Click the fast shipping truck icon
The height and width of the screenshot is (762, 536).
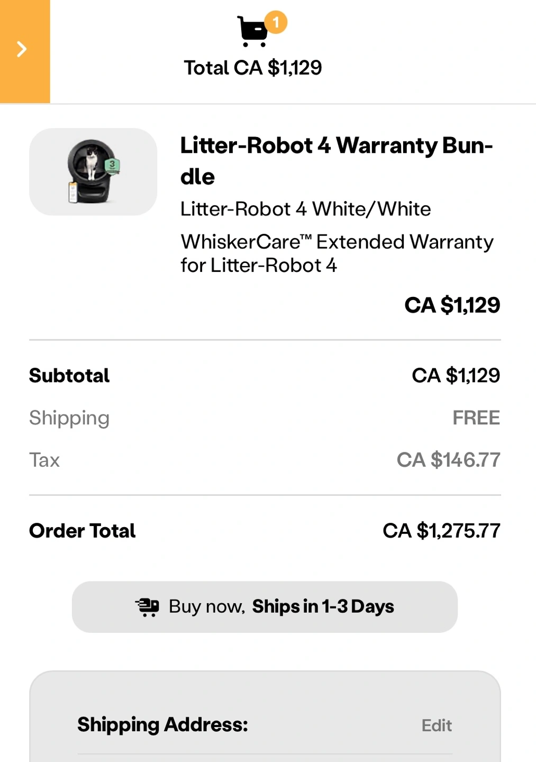pos(147,607)
